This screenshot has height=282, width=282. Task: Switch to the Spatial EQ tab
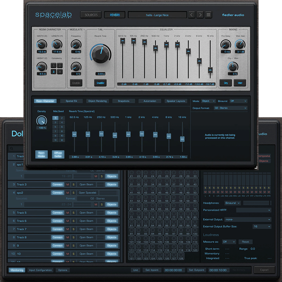pyautogui.click(x=71, y=101)
